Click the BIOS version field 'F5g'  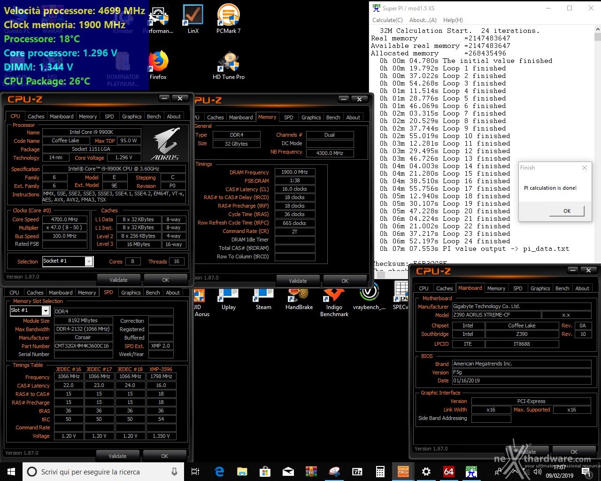point(521,372)
